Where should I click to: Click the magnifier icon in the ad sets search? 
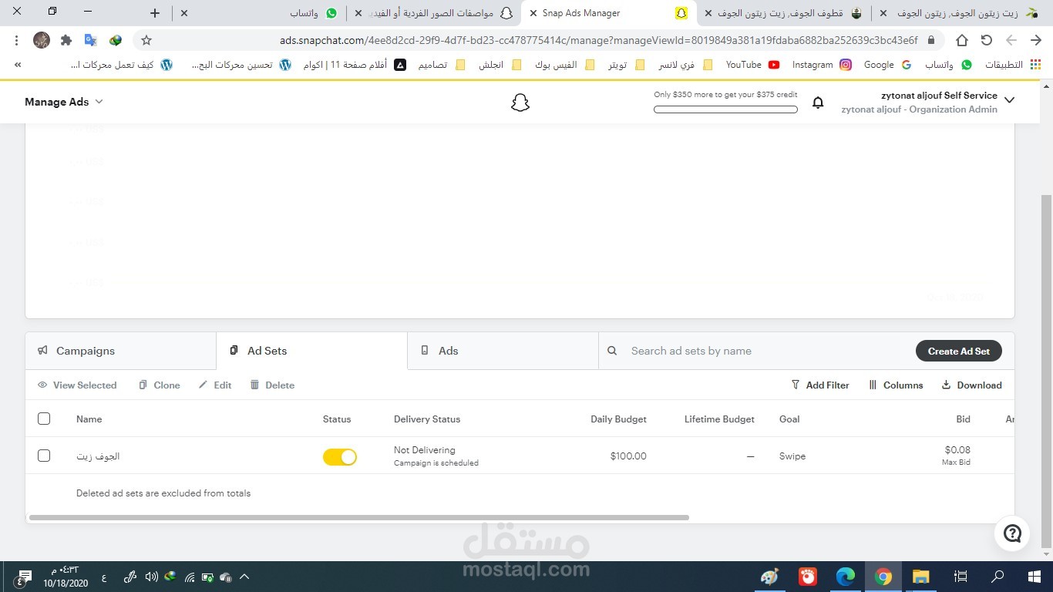612,351
